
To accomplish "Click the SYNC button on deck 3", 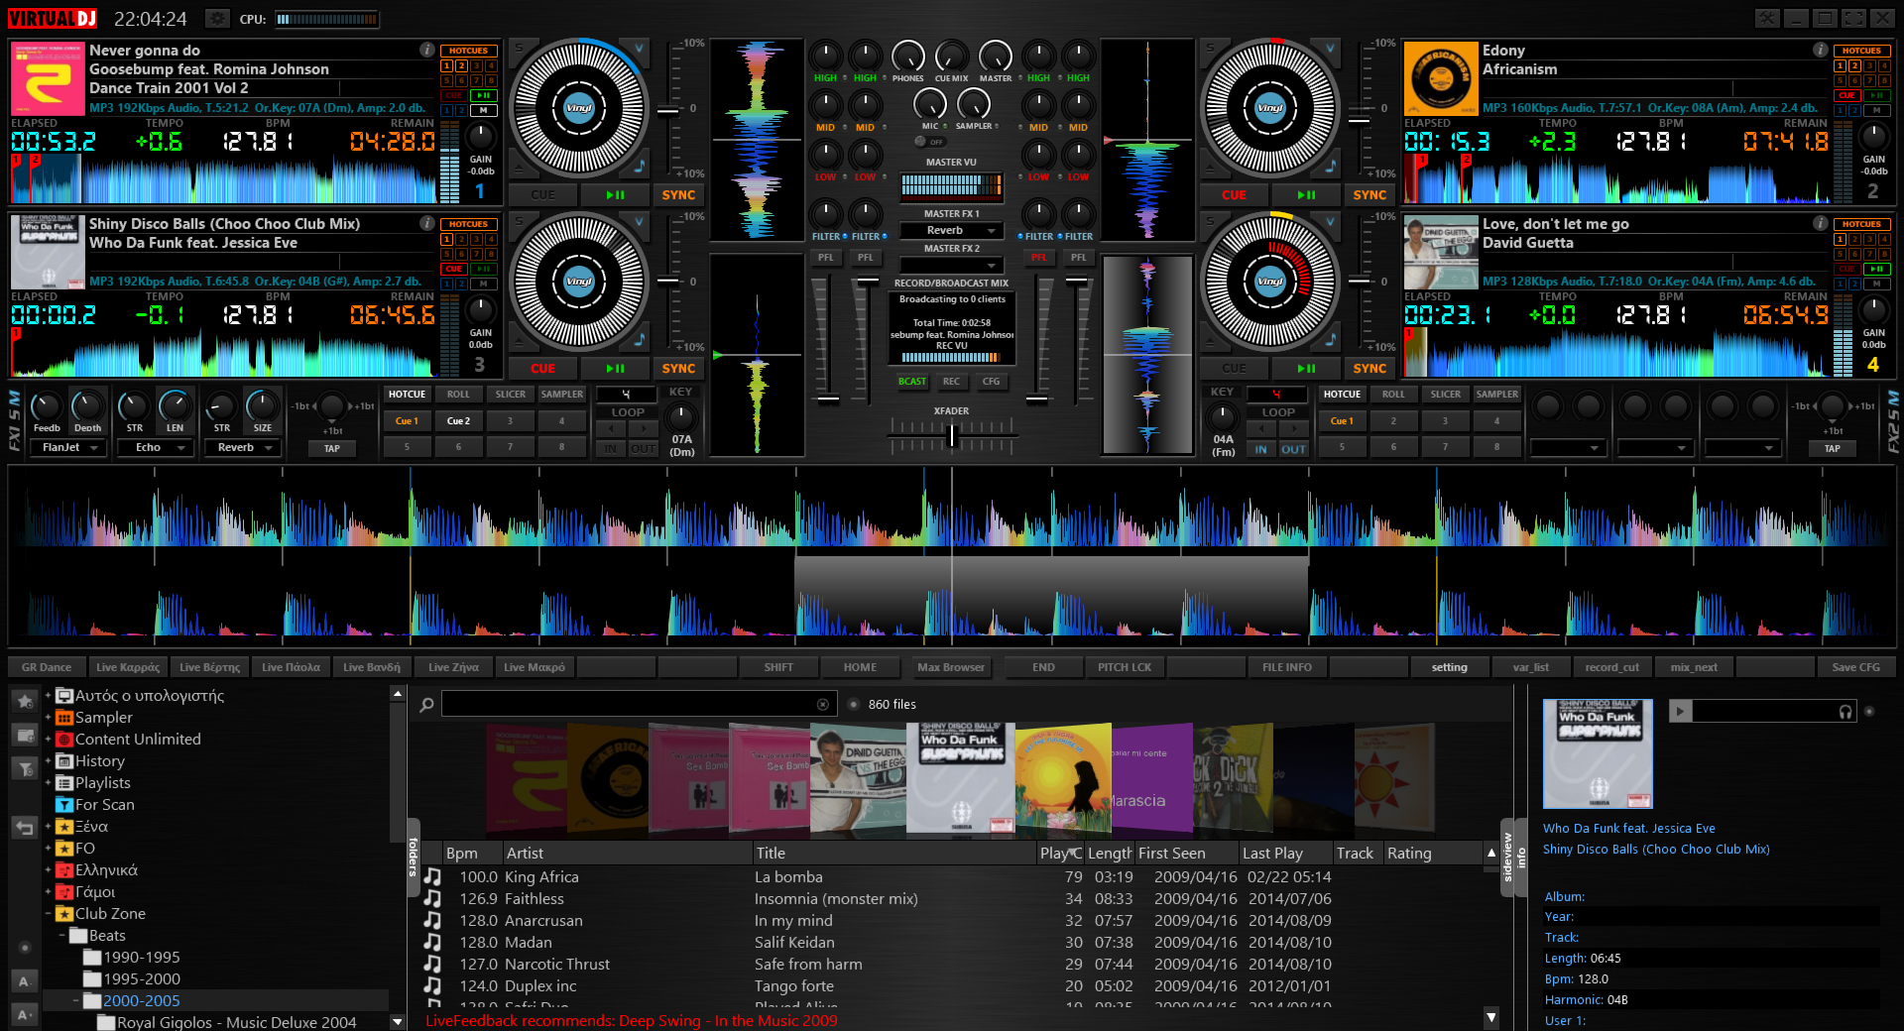I will [x=678, y=369].
